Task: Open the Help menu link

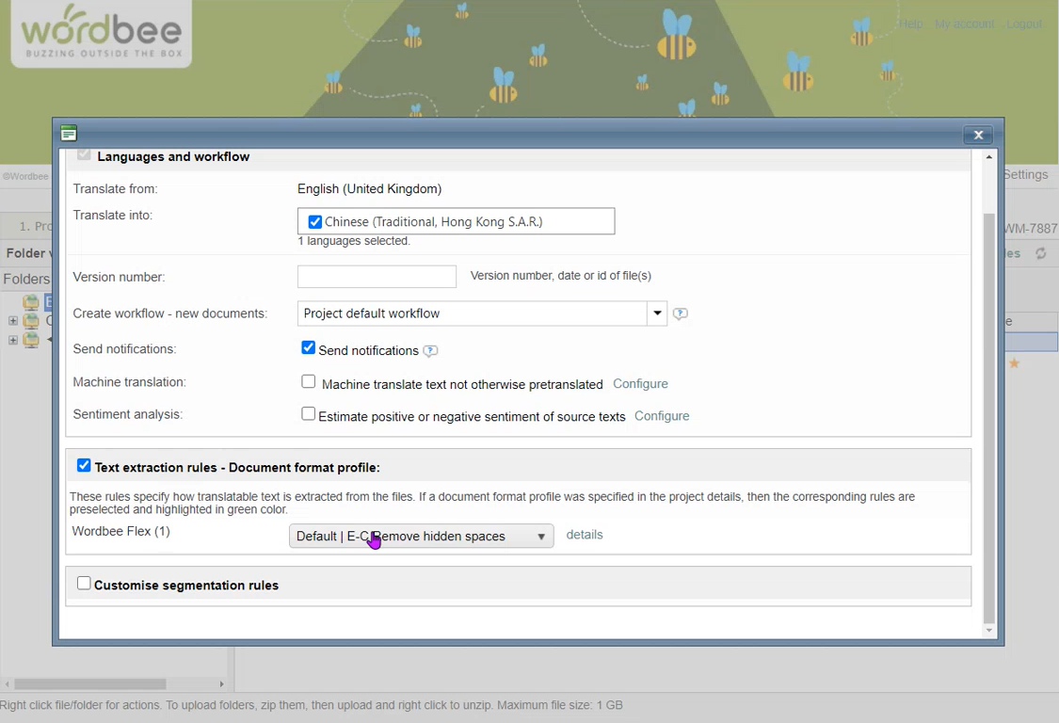Action: 910,24
